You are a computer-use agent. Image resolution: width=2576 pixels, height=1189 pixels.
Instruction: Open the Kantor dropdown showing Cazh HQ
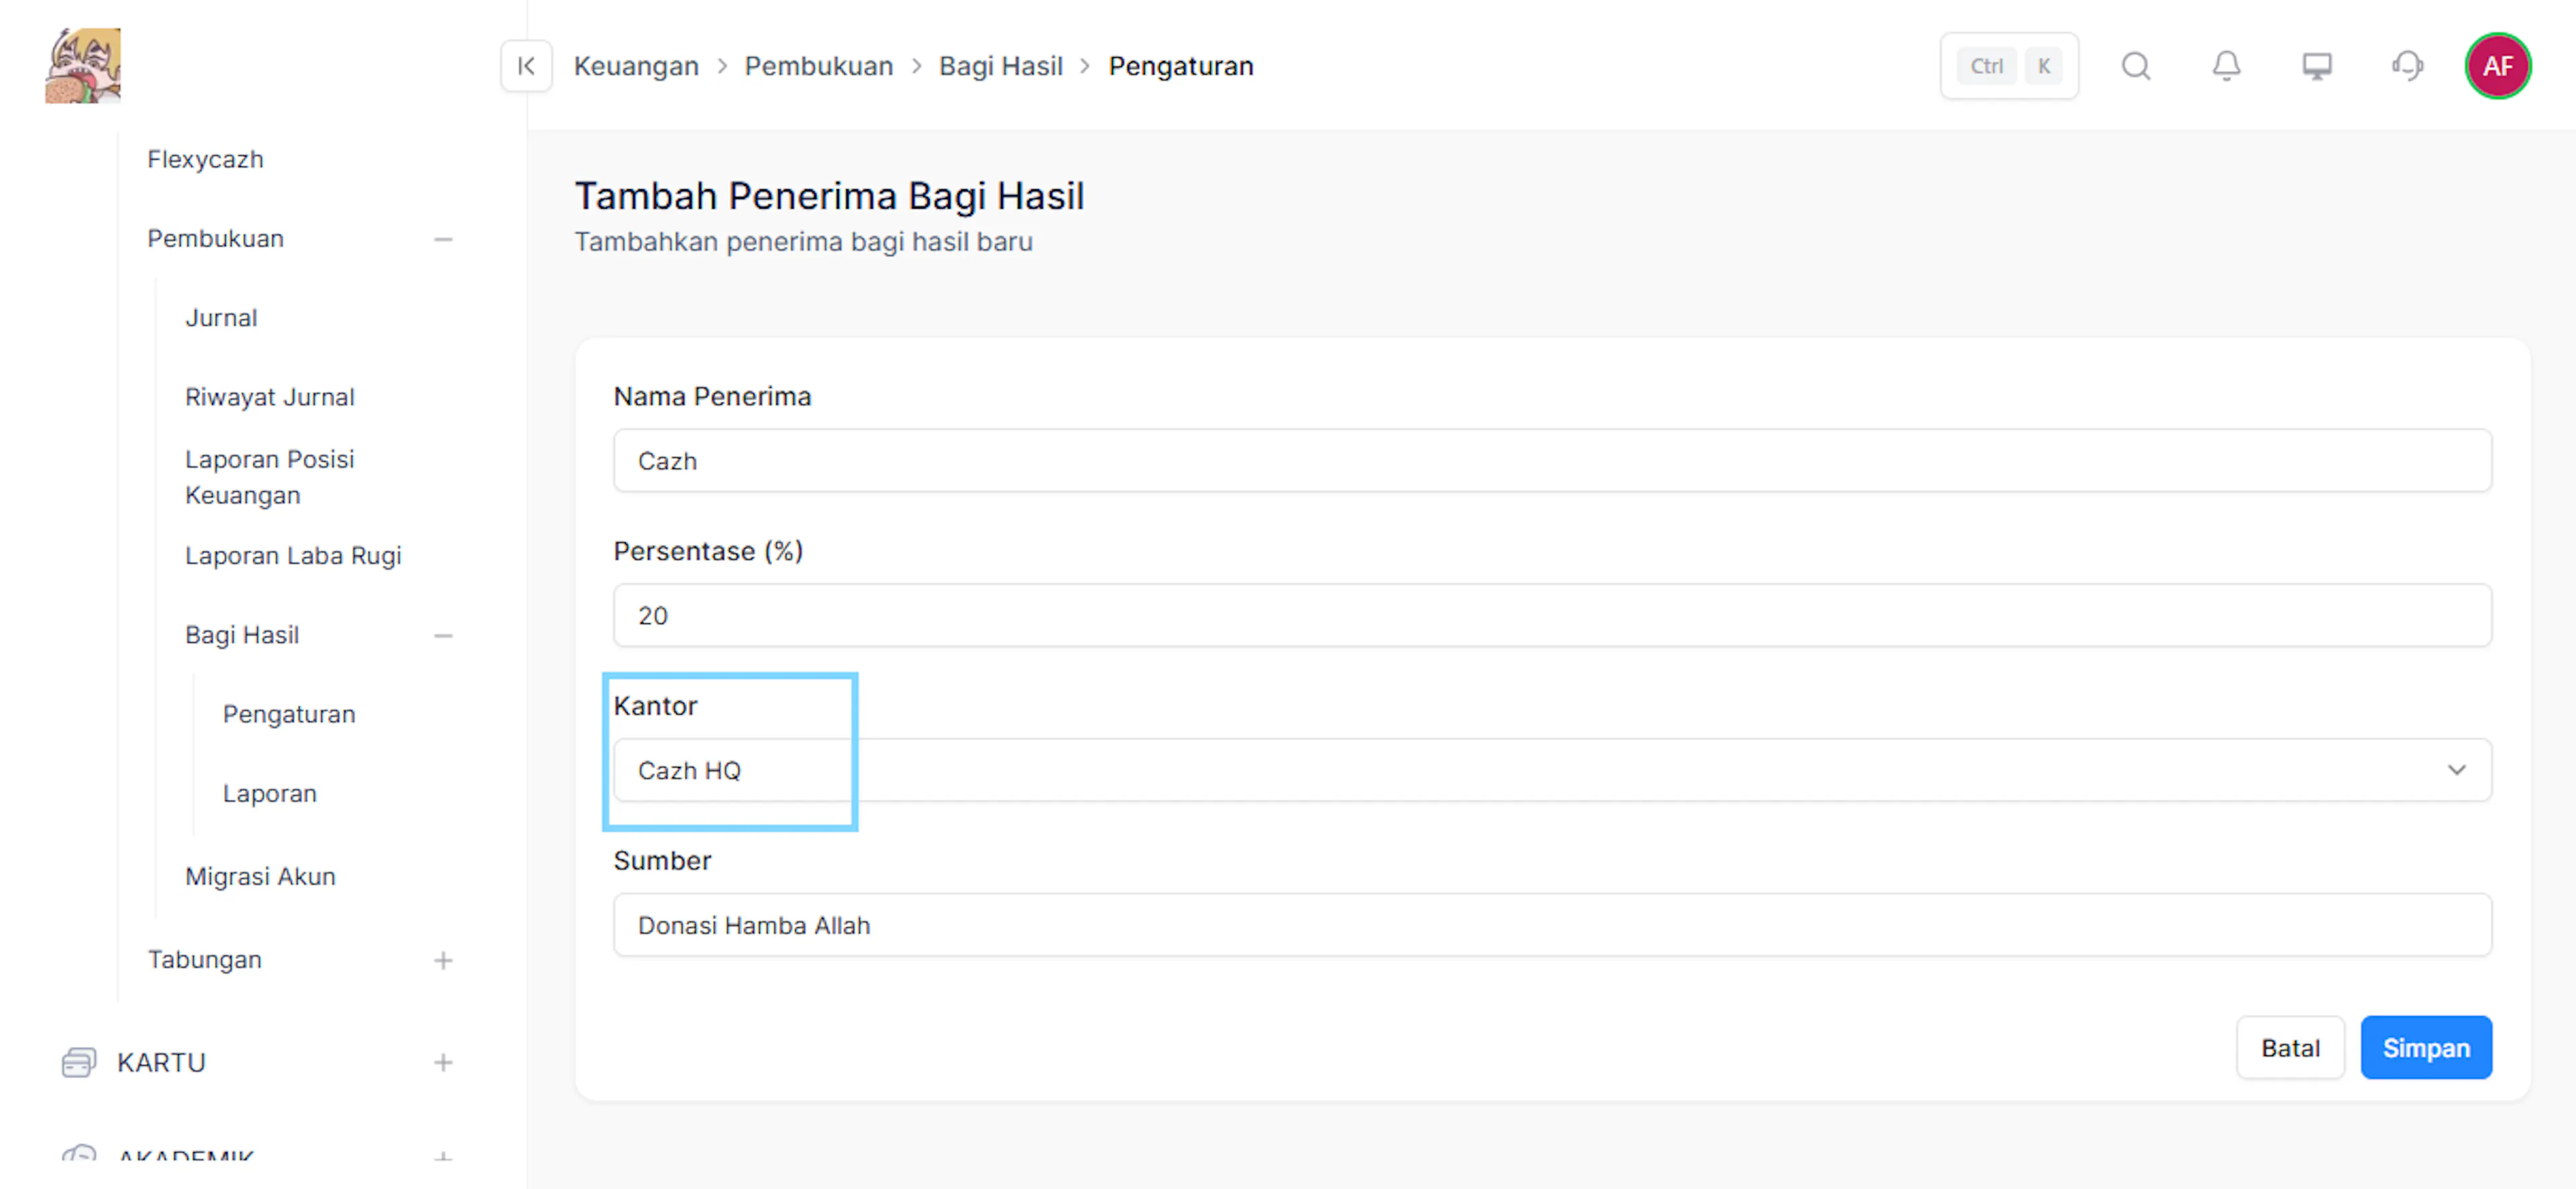pyautogui.click(x=1552, y=770)
